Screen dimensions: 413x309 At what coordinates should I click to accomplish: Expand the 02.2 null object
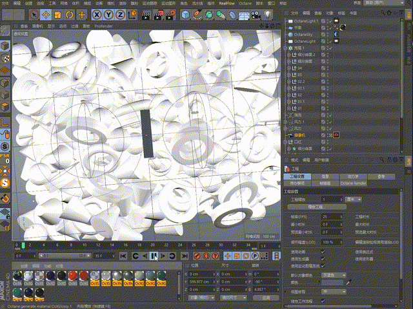[x=288, y=82]
